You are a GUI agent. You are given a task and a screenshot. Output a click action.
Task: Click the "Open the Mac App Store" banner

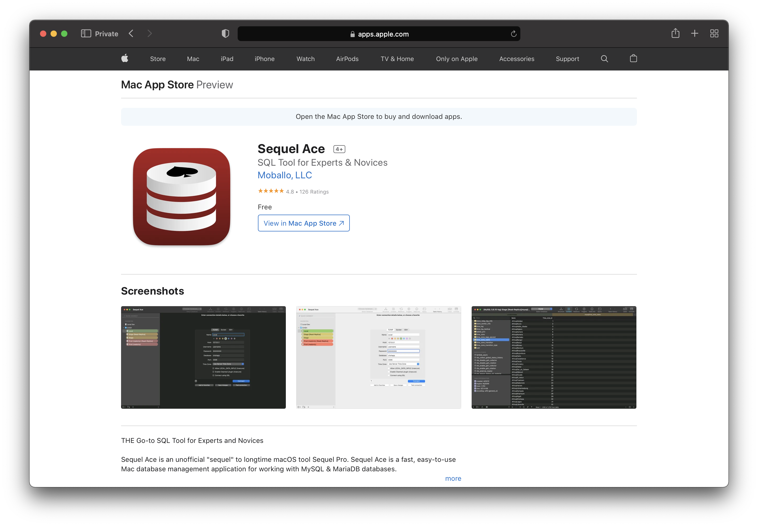coord(379,117)
